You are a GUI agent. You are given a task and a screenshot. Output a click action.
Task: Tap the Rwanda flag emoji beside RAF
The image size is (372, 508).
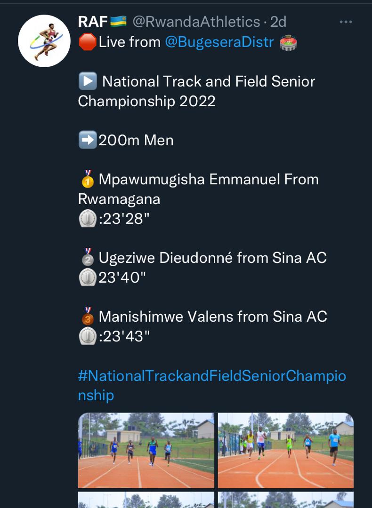coord(119,22)
